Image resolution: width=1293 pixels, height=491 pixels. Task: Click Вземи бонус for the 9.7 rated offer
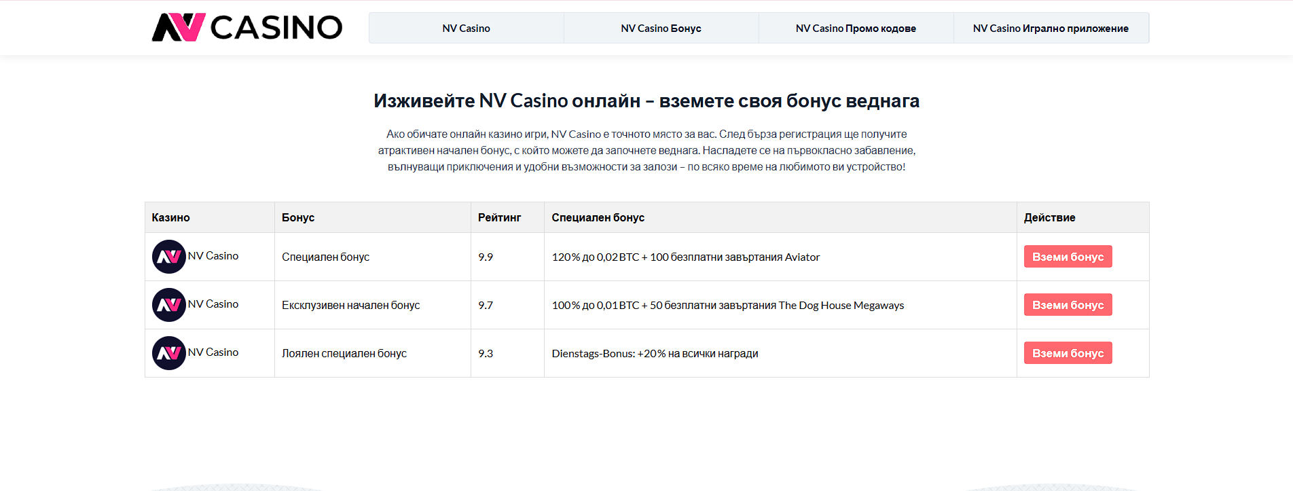1068,305
